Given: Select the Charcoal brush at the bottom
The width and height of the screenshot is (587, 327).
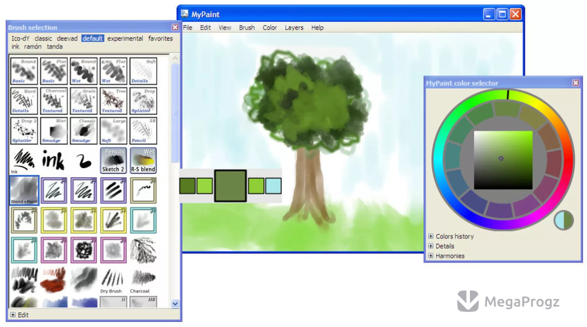Looking at the screenshot, I should [x=143, y=280].
